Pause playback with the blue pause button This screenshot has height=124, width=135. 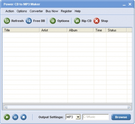coord(15,117)
